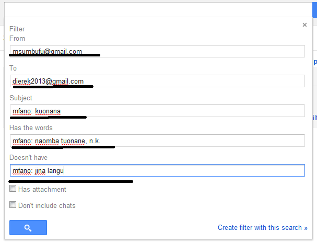Click the From label above the first field

17,38
